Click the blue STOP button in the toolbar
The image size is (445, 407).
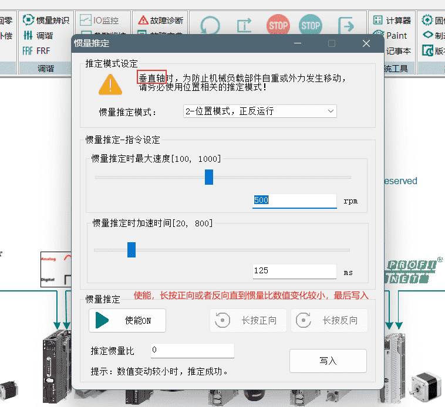click(x=310, y=26)
